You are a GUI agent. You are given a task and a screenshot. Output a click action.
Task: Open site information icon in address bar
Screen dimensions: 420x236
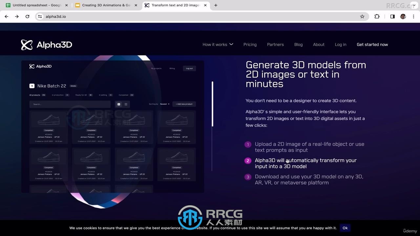(x=40, y=16)
